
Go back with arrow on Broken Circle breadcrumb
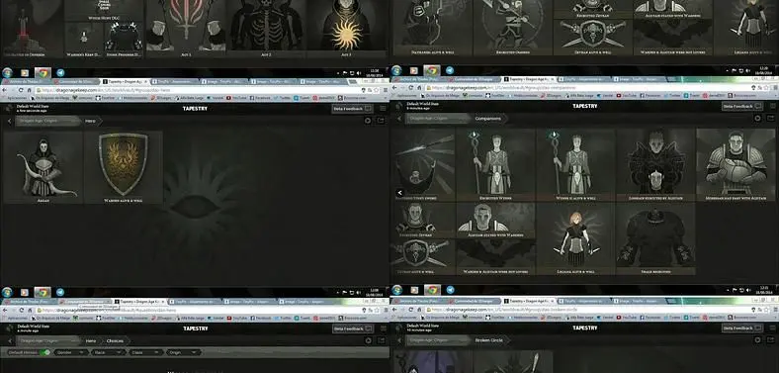coord(398,340)
